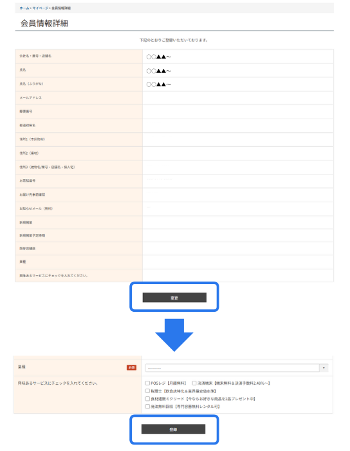Click the 郵便番号 row label
This screenshot has width=350, height=451.
point(26,111)
